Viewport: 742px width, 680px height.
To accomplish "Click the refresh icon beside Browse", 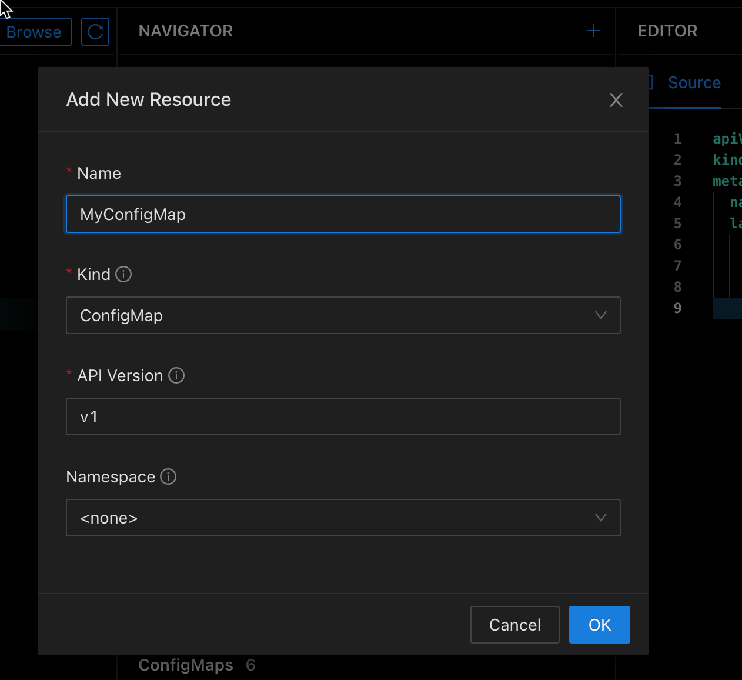I will (95, 32).
